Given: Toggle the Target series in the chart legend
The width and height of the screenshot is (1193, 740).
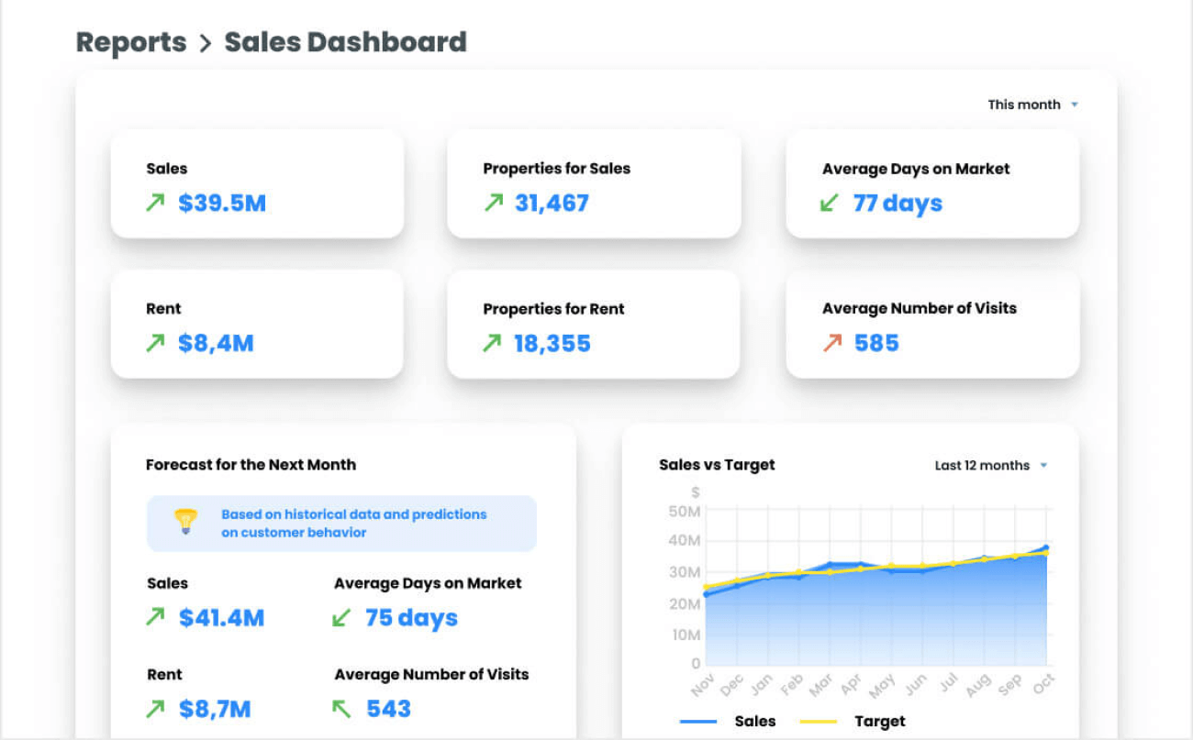Looking at the screenshot, I should [x=879, y=722].
